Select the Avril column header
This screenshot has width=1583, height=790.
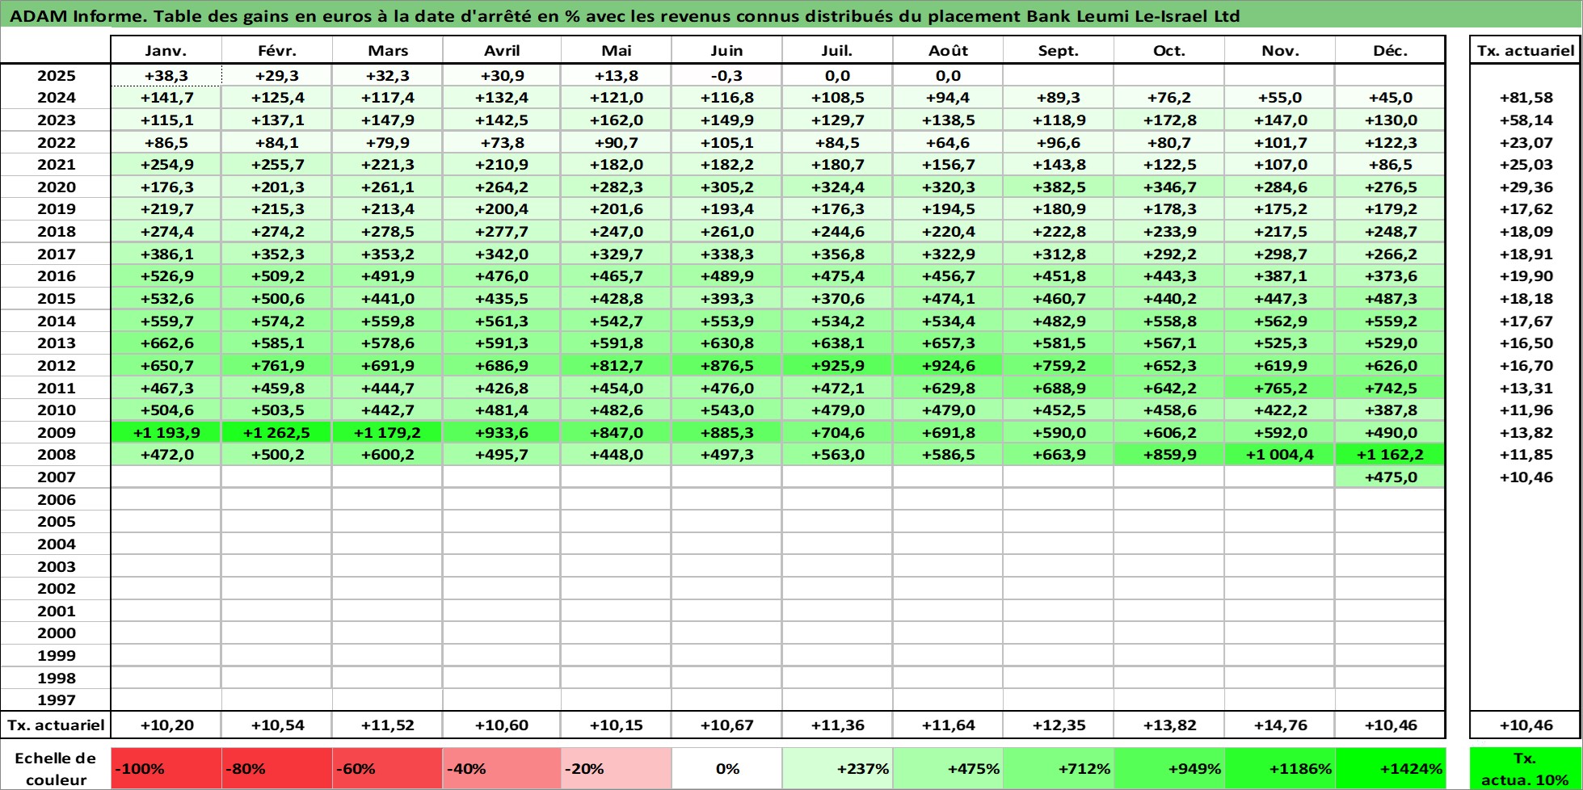502,50
